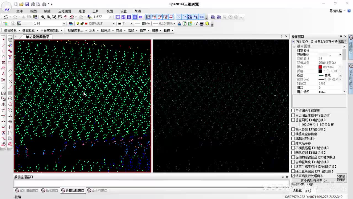Screen dimensions: 353x199
Task: Open the 水系 dropdown menu
Action: 94,30
